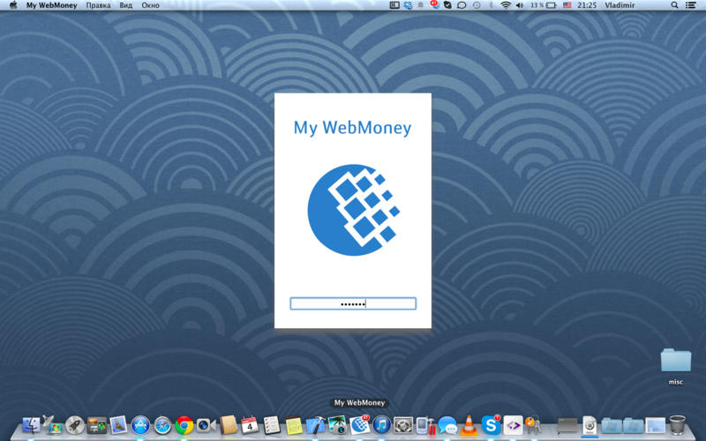Click the WebMoney icon in the Dock
Screen dimensions: 706x441
tap(359, 425)
